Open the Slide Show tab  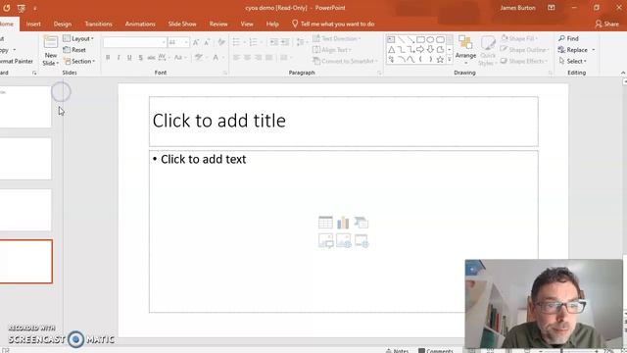tap(182, 24)
